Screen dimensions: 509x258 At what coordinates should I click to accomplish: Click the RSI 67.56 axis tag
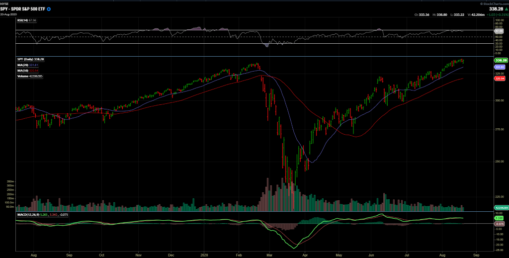point(499,31)
